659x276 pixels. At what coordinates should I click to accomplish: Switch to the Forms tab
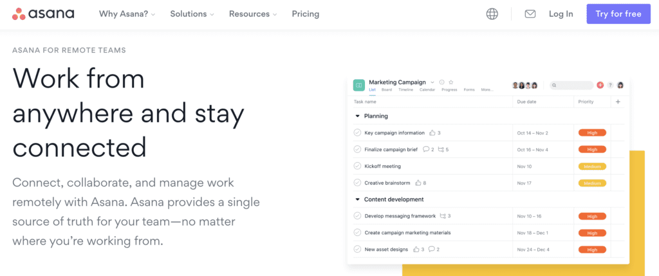469,90
